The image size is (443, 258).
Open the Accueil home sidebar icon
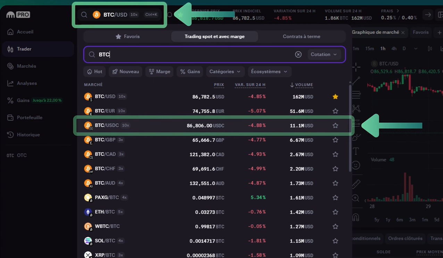click(x=10, y=32)
